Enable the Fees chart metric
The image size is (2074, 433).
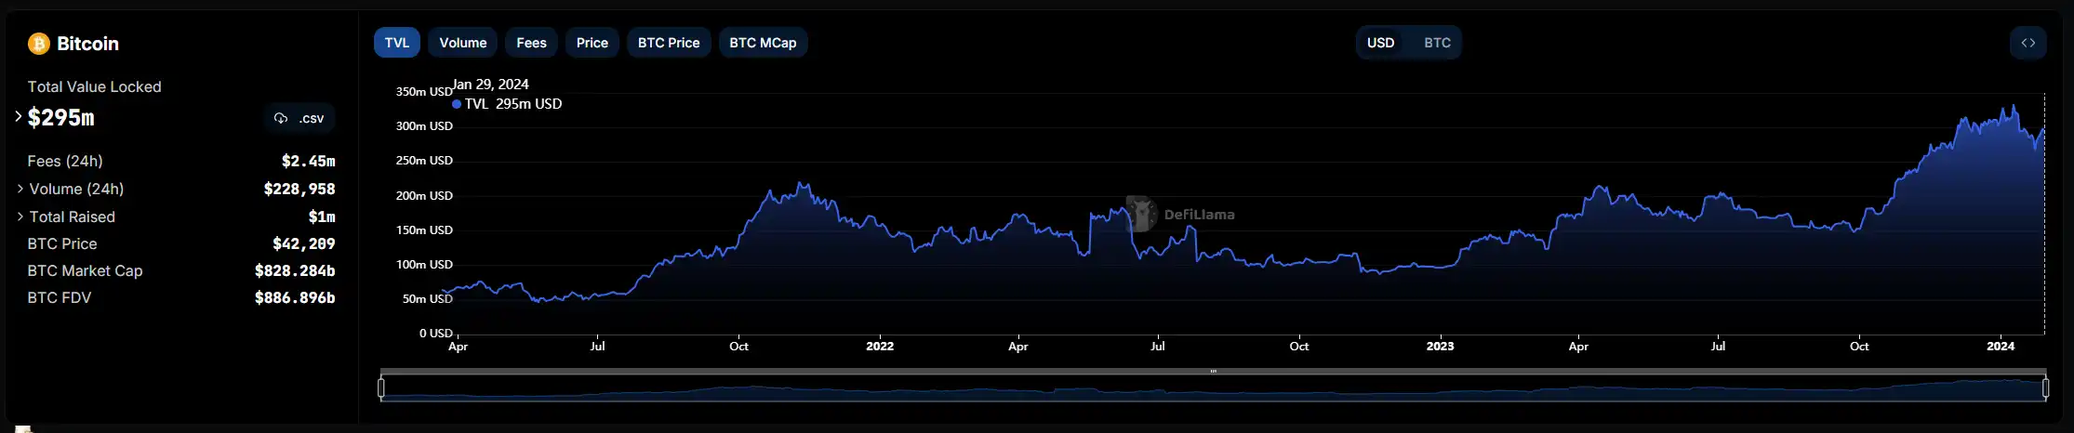click(531, 43)
